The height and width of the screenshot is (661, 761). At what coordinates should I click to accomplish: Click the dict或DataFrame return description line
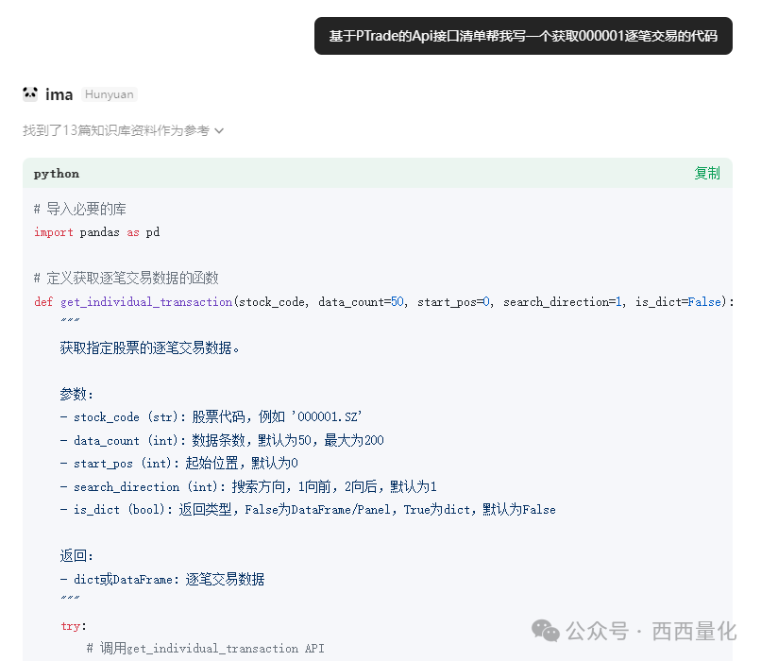click(x=162, y=579)
